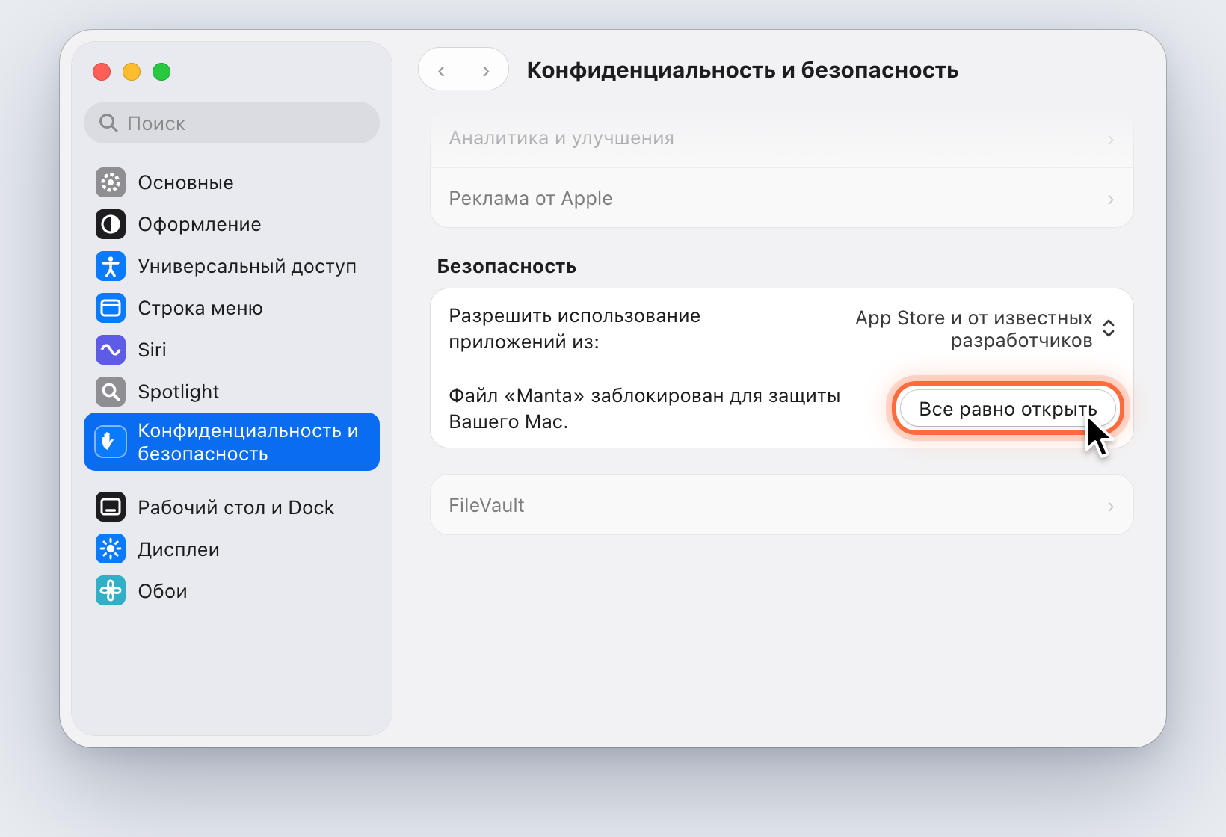Click the Siri label in sidebar
The width and height of the screenshot is (1226, 837).
153,350
